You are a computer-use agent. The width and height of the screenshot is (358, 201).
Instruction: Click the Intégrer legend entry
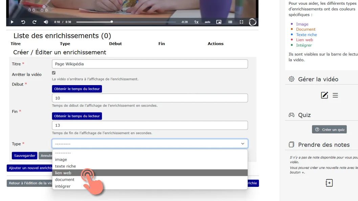(304, 45)
